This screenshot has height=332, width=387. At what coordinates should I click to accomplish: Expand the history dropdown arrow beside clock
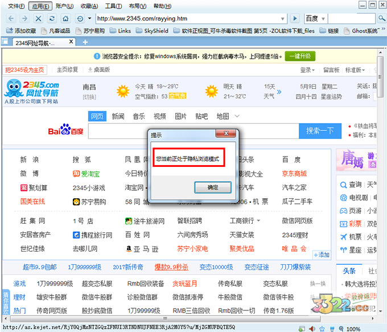pos(89,18)
